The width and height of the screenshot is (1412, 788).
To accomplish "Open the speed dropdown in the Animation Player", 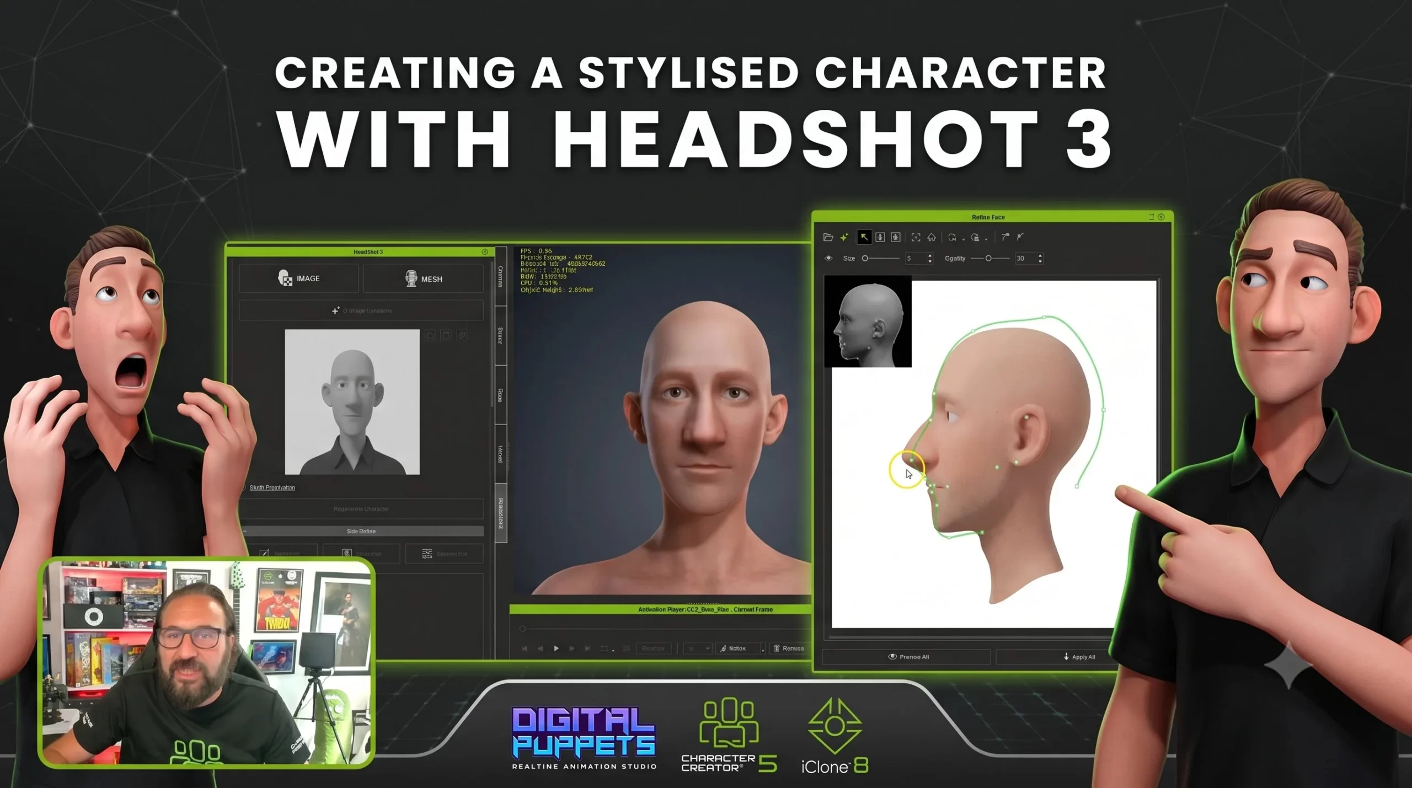I will (698, 648).
